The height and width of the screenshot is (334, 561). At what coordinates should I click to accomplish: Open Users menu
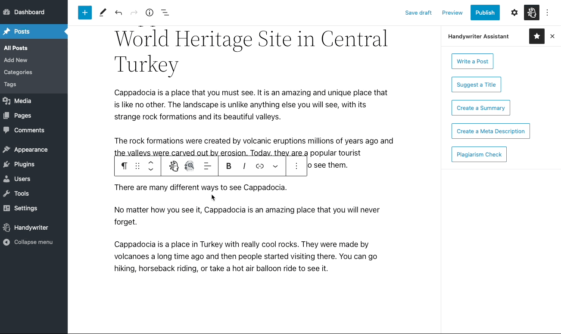pos(34,179)
